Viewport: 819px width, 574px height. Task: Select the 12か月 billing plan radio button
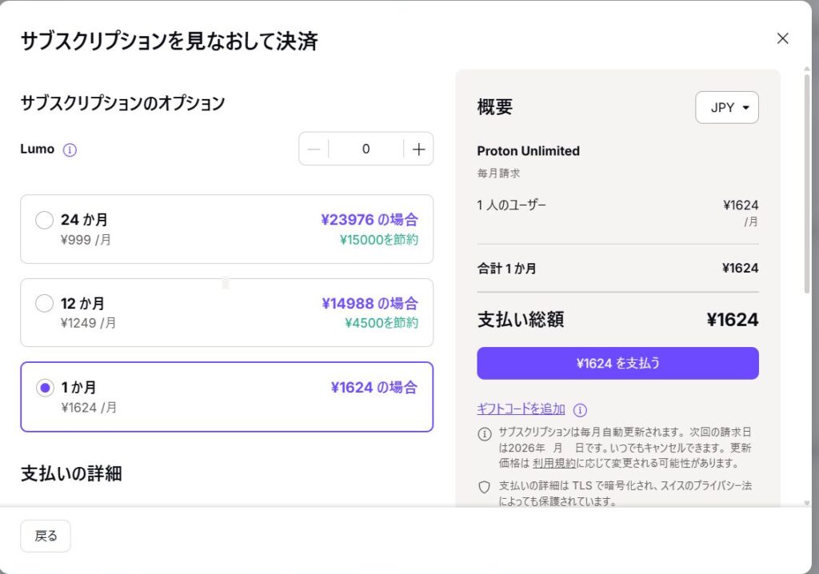44,304
